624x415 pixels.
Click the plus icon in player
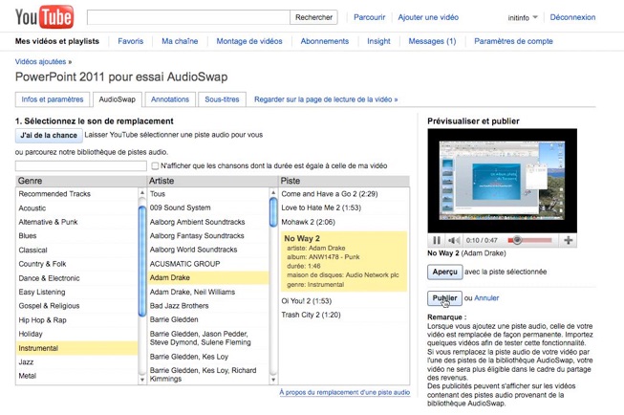(x=569, y=240)
